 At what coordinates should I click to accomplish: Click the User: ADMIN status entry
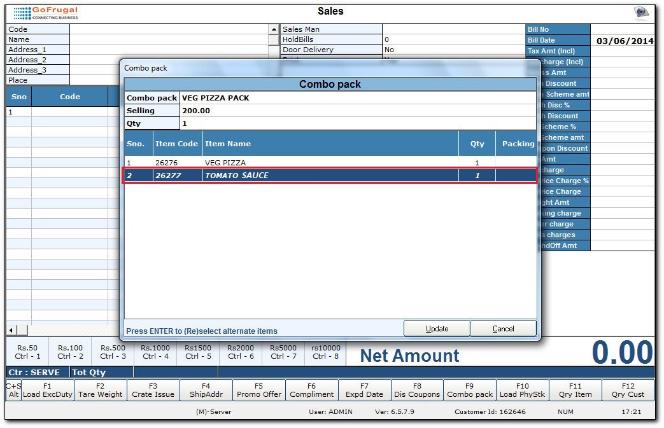click(331, 411)
